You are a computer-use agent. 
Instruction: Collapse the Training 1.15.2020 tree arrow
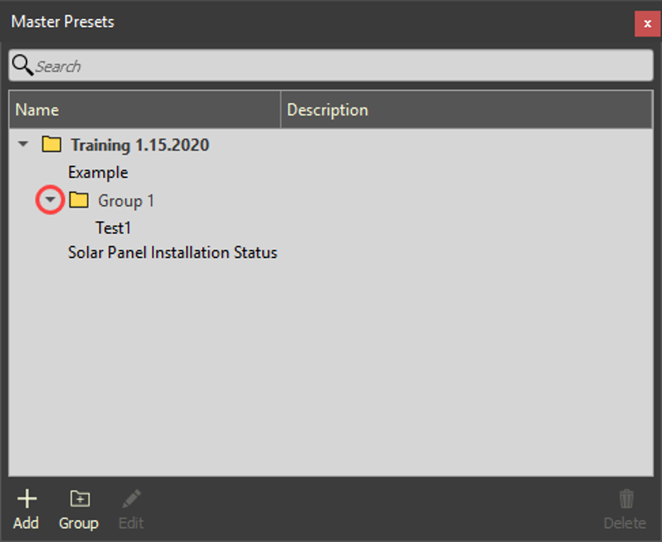[x=23, y=145]
